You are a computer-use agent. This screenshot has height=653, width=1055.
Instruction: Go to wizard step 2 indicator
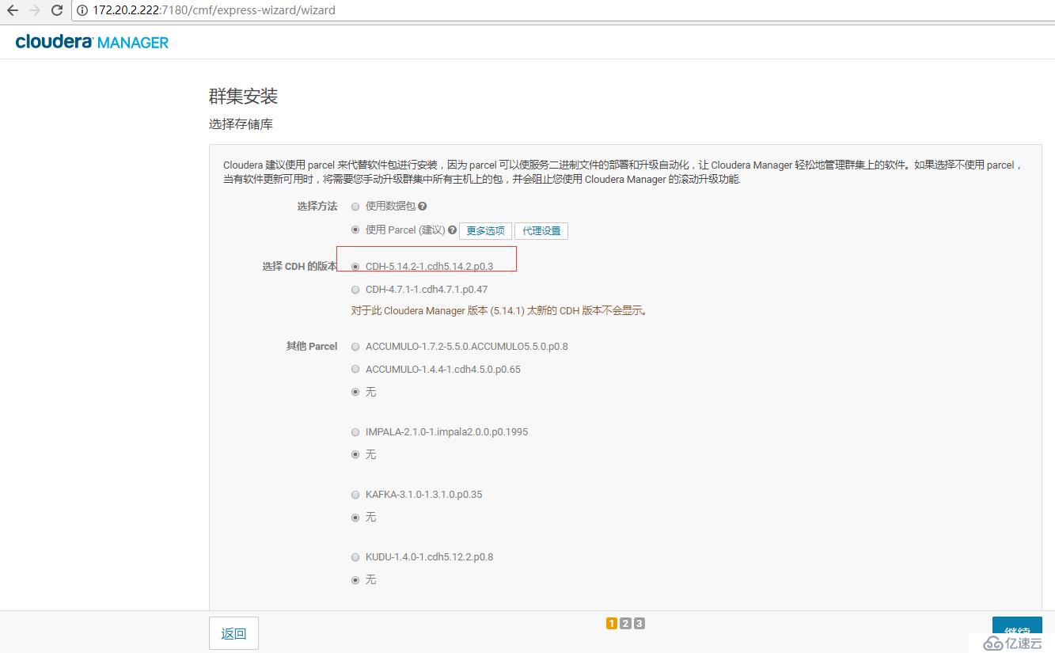[625, 623]
